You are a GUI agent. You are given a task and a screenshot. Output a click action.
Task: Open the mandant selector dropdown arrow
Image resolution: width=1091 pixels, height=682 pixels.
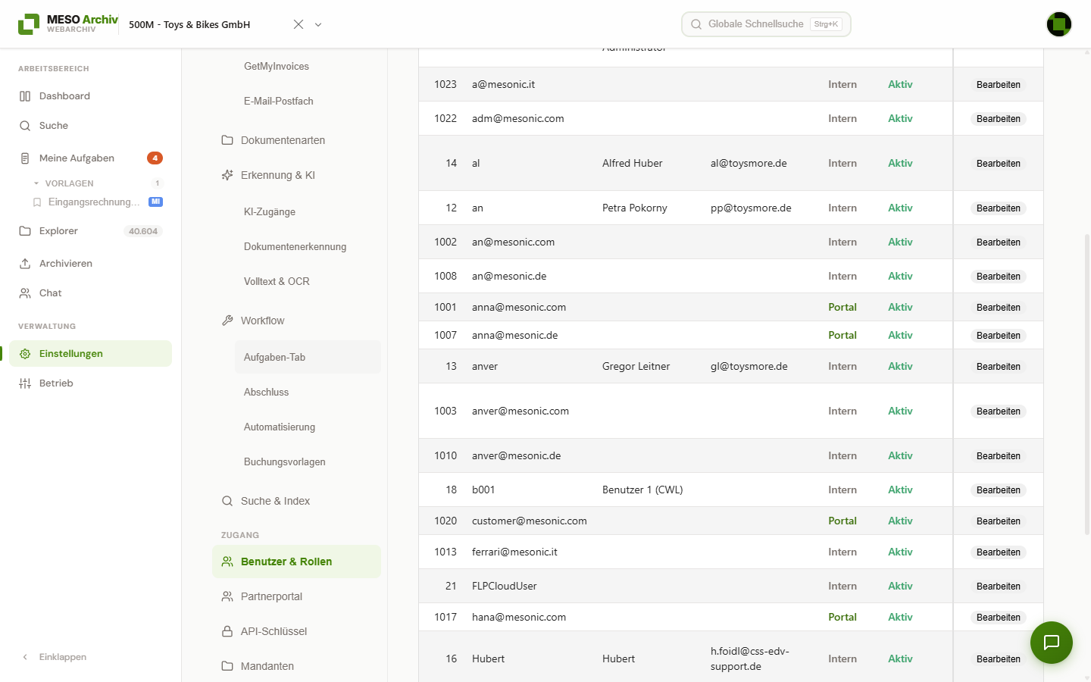tap(318, 24)
